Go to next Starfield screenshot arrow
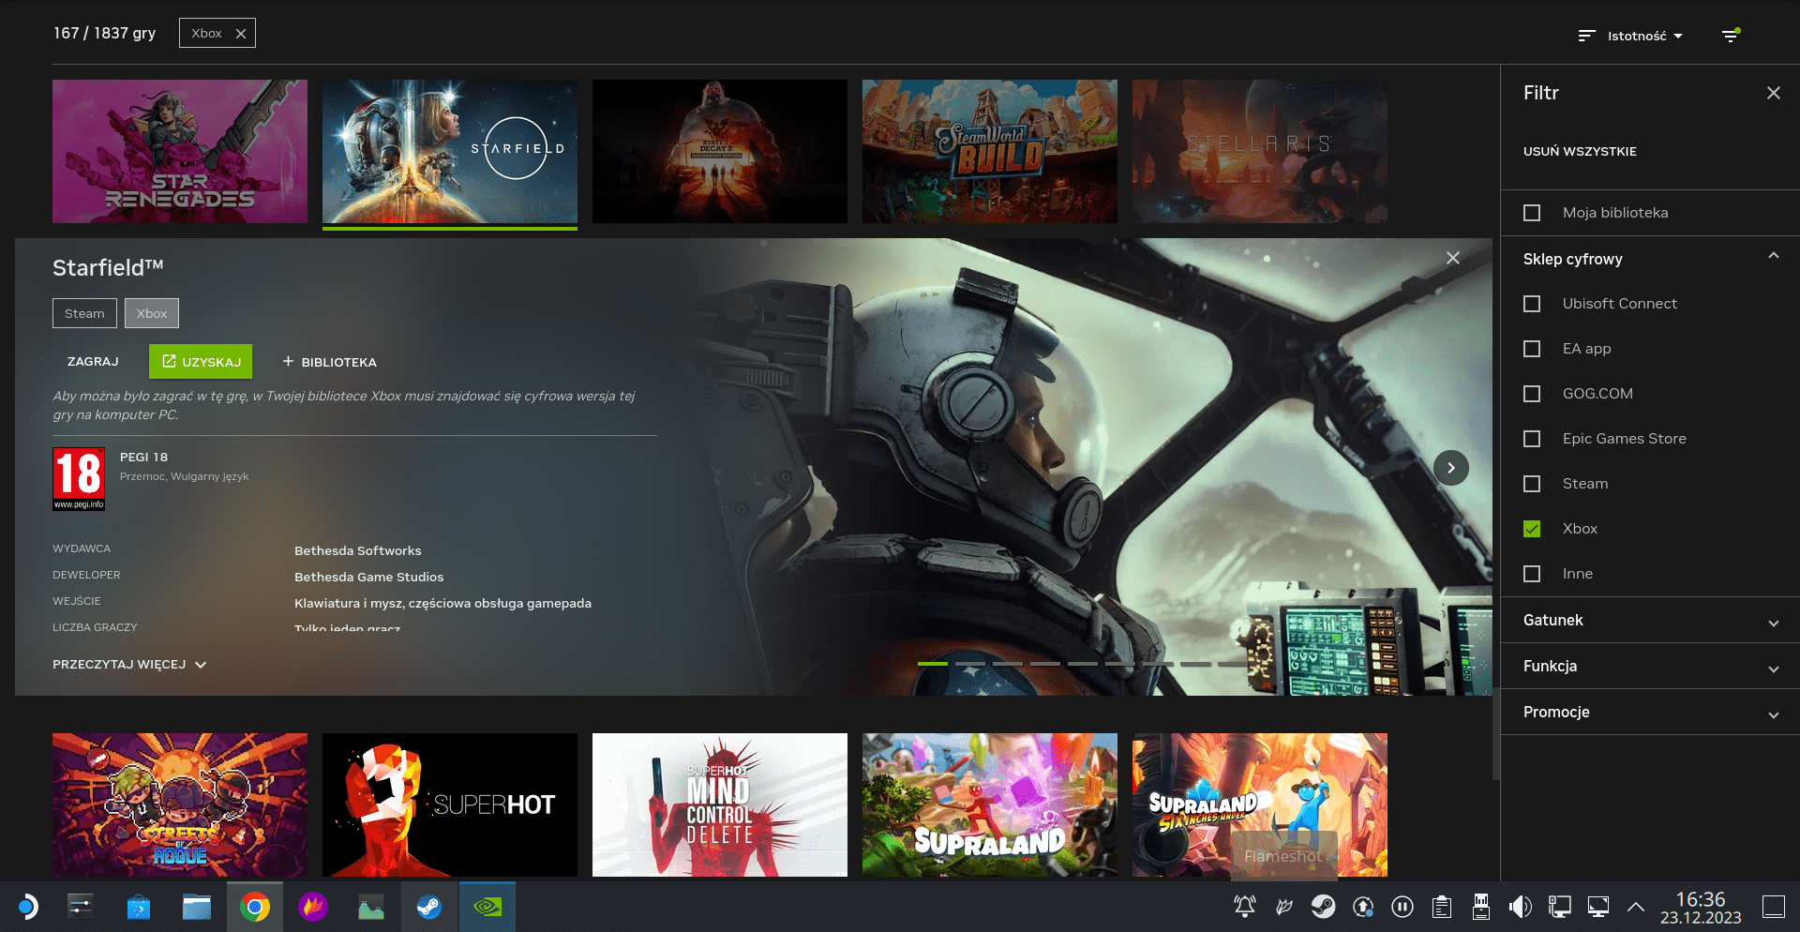 [1450, 467]
